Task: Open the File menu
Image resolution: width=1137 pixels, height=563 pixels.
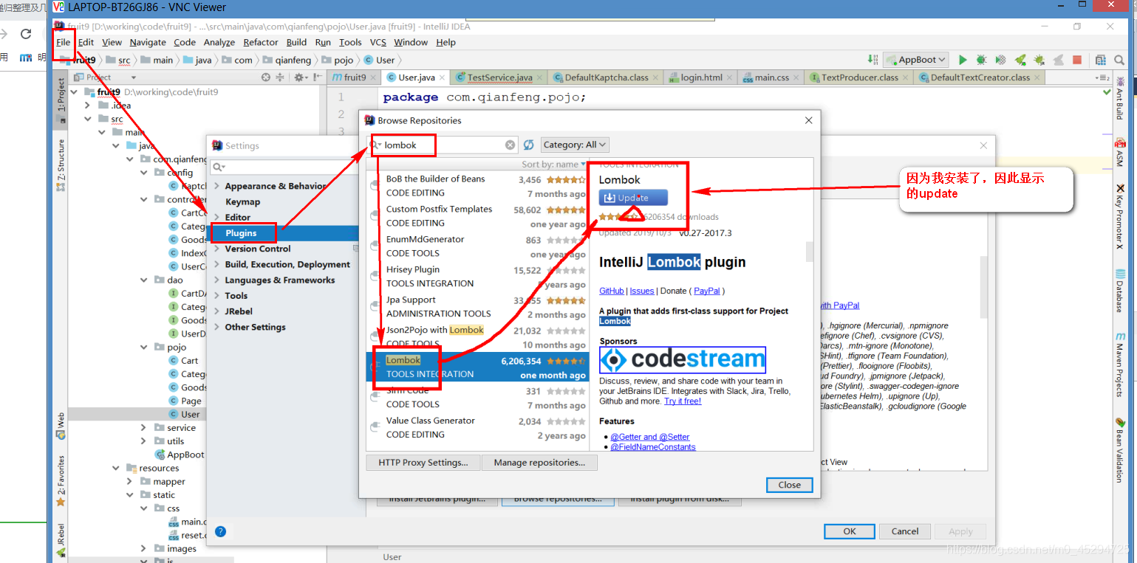Action: (64, 42)
